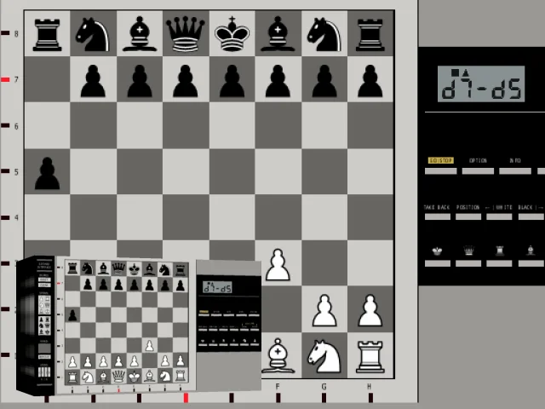Viewport: 545px width, 409px height.
Task: Pick the black pawn on a5
Action: 48,173
